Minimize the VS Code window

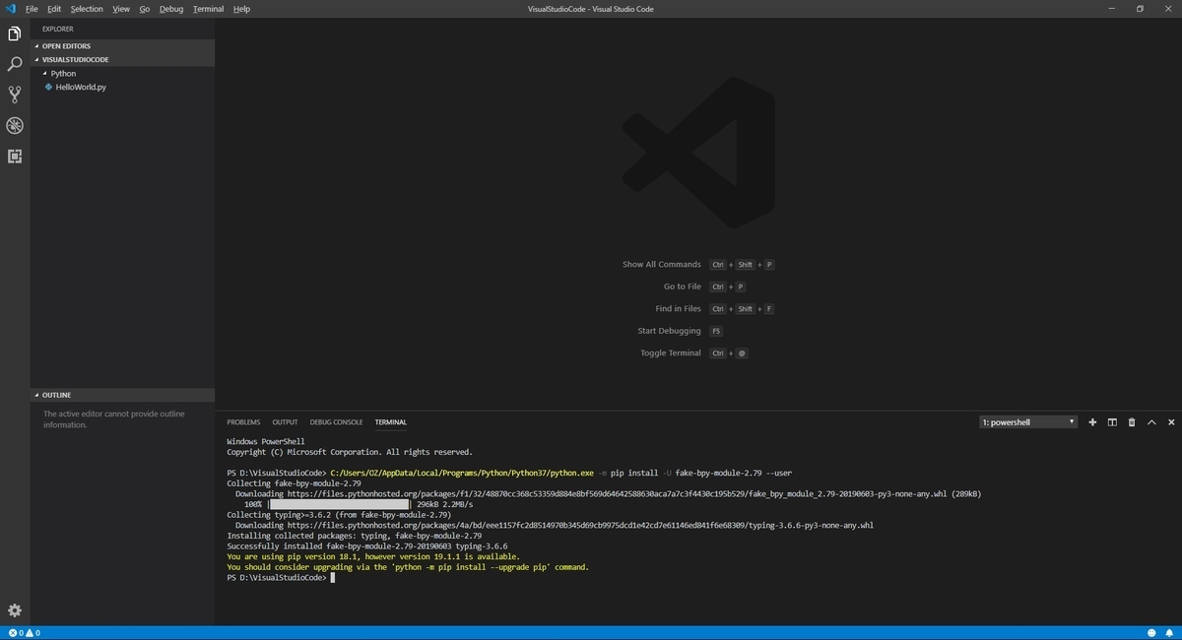[x=1111, y=9]
